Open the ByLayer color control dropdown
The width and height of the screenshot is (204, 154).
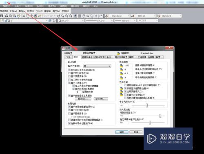point(71,21)
